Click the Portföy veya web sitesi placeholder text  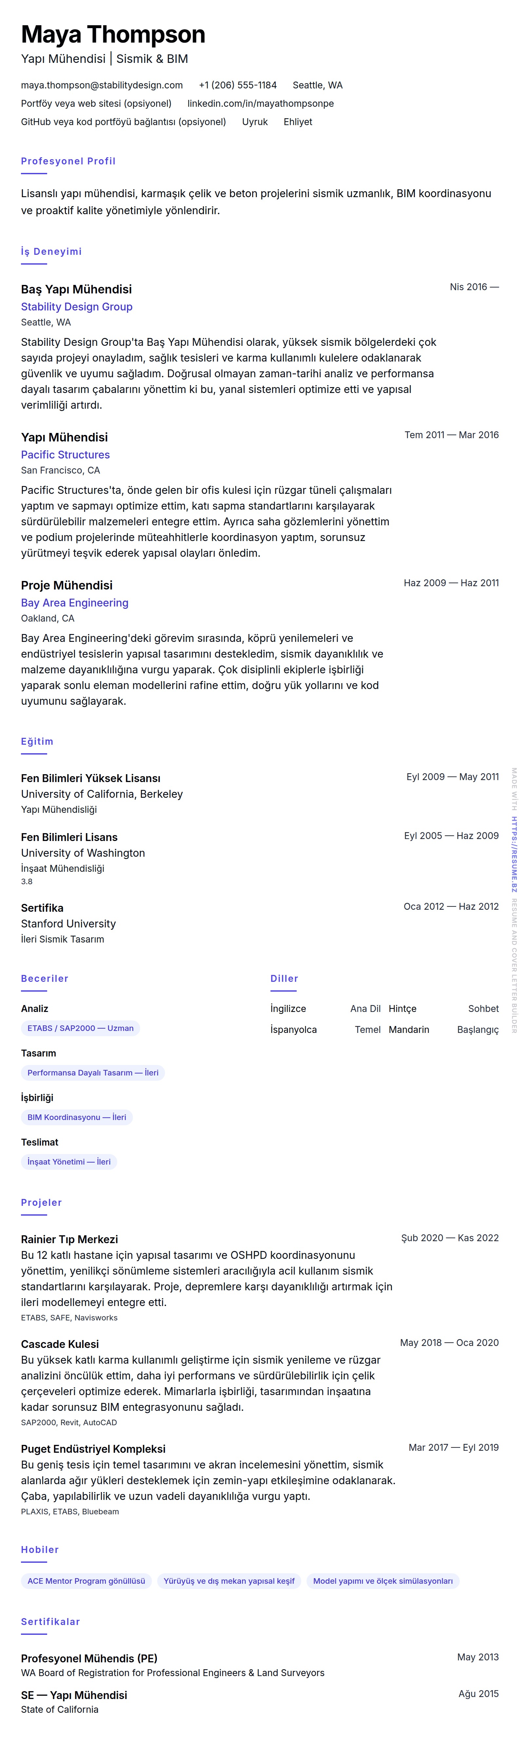pos(96,103)
